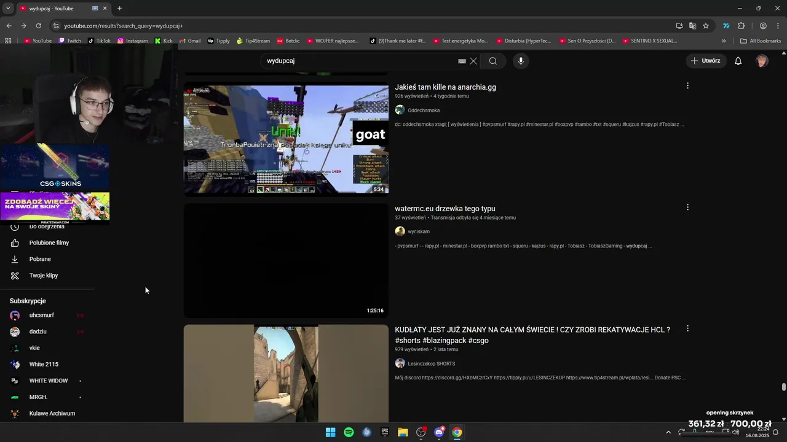Open options for watermc.eu drzewka video
The height and width of the screenshot is (442, 787).
point(687,207)
